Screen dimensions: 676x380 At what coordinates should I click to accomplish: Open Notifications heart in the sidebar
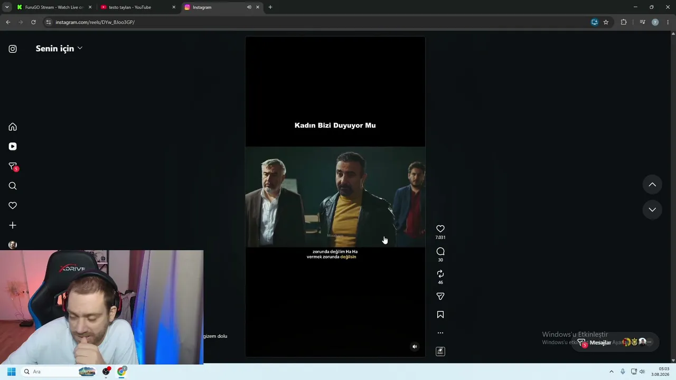pyautogui.click(x=13, y=205)
